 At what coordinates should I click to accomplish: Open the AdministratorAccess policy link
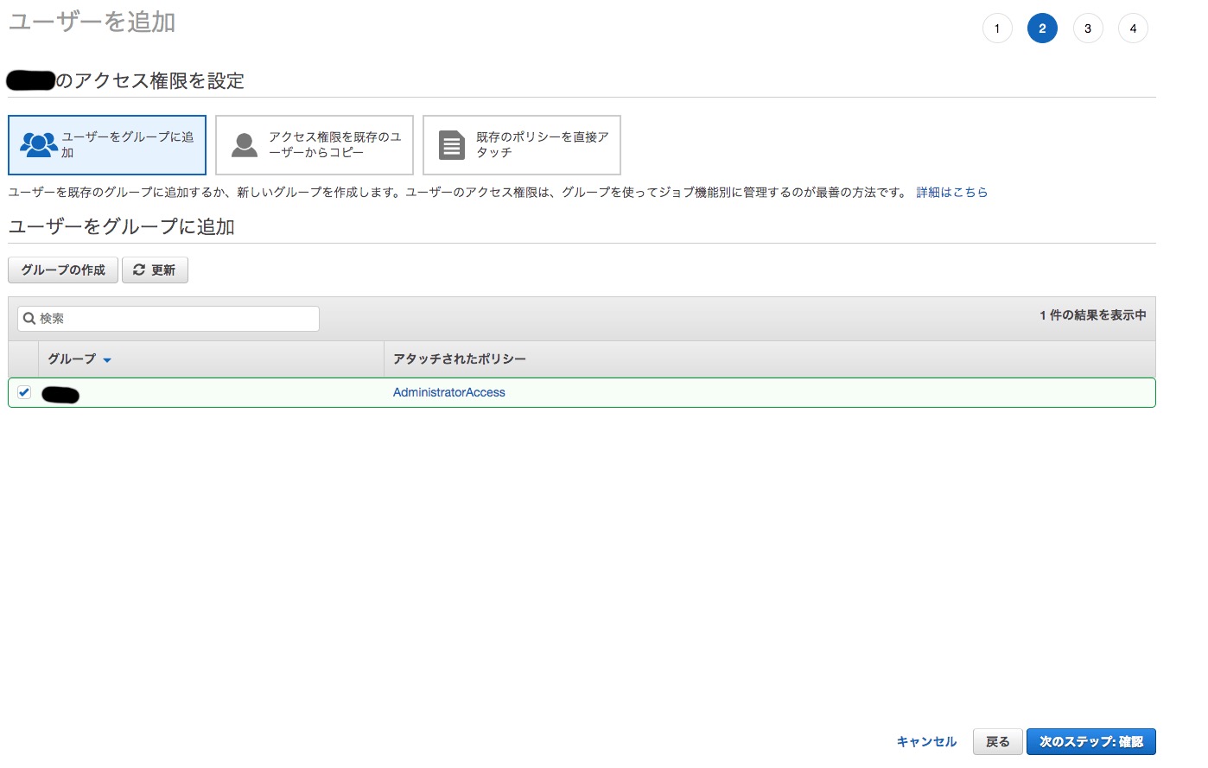[449, 392]
